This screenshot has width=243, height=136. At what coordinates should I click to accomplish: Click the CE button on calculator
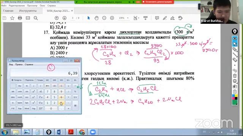54,86
